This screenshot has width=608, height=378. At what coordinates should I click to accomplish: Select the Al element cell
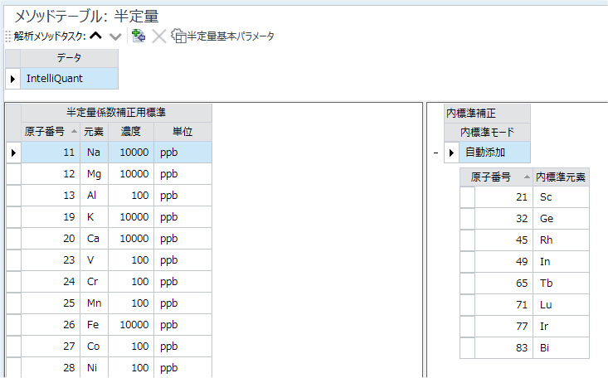point(94,195)
